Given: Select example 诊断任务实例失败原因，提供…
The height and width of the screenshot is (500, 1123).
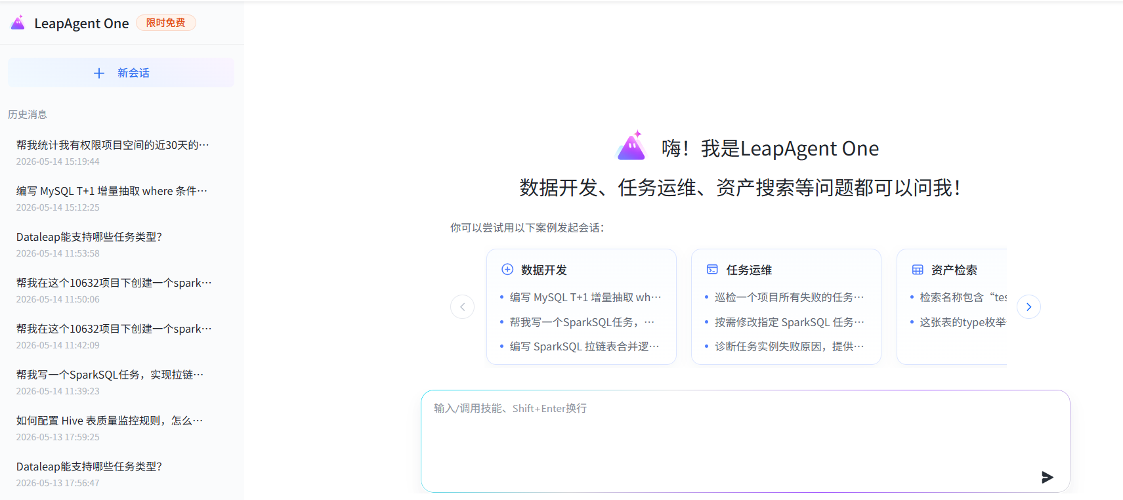Looking at the screenshot, I should (789, 346).
